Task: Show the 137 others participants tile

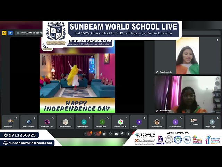Action: (194, 122)
